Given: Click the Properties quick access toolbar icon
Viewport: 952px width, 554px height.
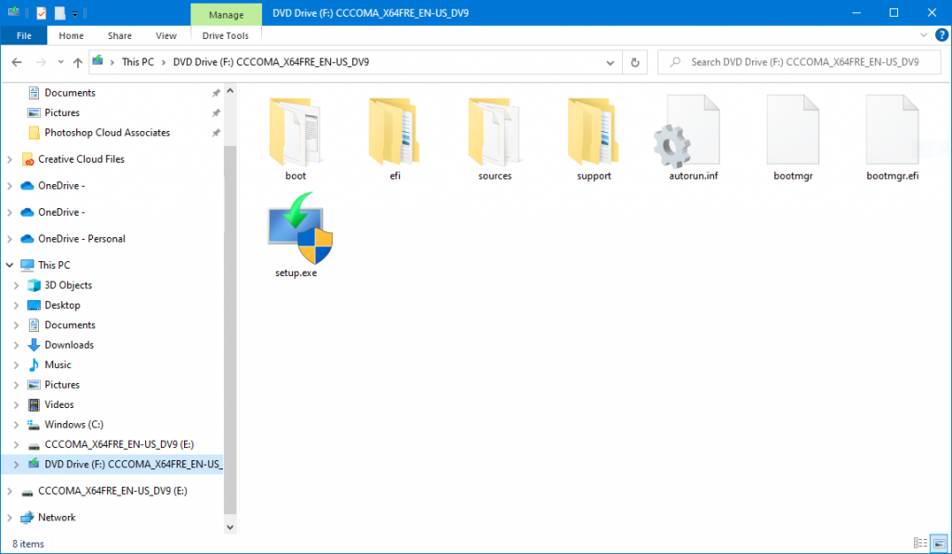Looking at the screenshot, I should coord(41,13).
